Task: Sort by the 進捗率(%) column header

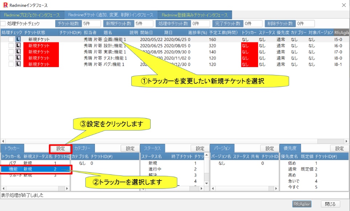Action: (198, 33)
